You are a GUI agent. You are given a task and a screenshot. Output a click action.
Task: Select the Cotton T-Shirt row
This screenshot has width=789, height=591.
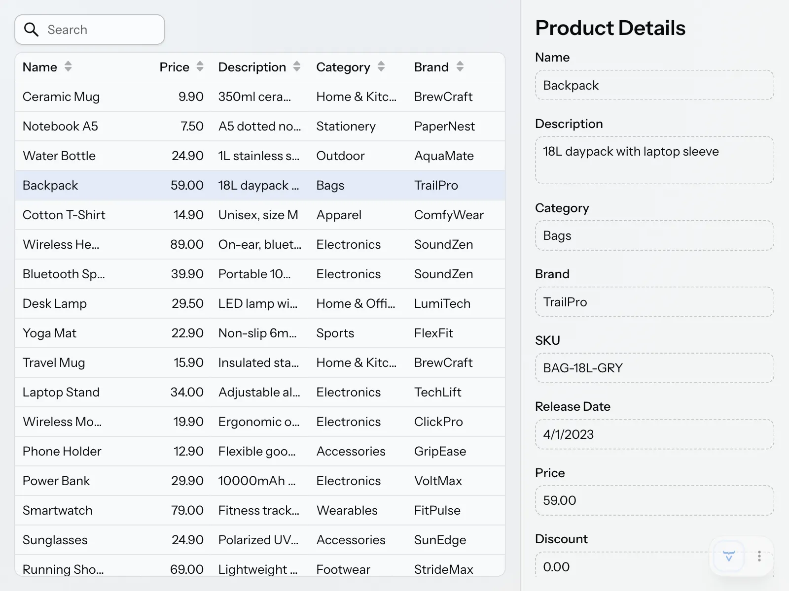click(x=260, y=215)
